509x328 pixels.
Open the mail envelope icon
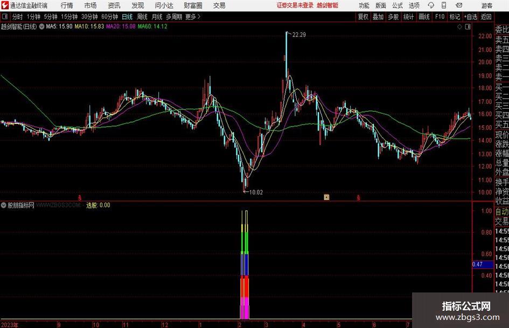click(x=459, y=5)
